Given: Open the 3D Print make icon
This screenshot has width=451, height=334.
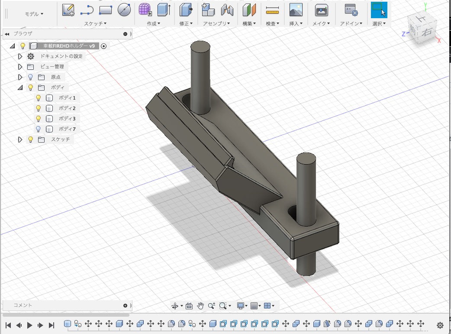Looking at the screenshot, I should point(321,10).
